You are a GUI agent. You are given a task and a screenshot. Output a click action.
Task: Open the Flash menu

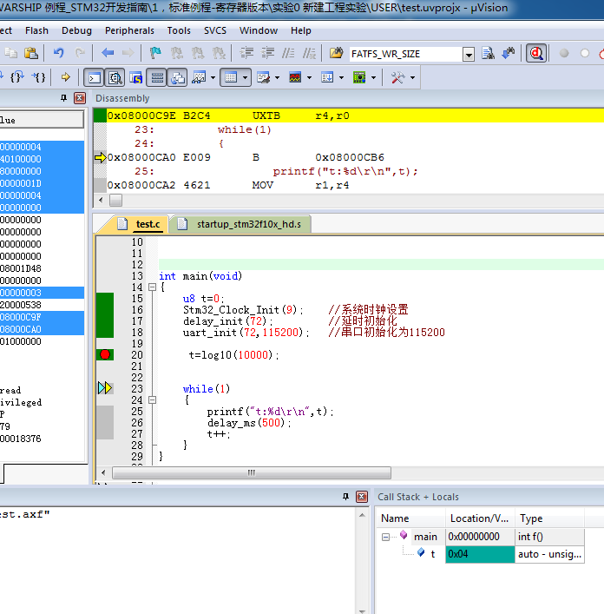point(36,30)
